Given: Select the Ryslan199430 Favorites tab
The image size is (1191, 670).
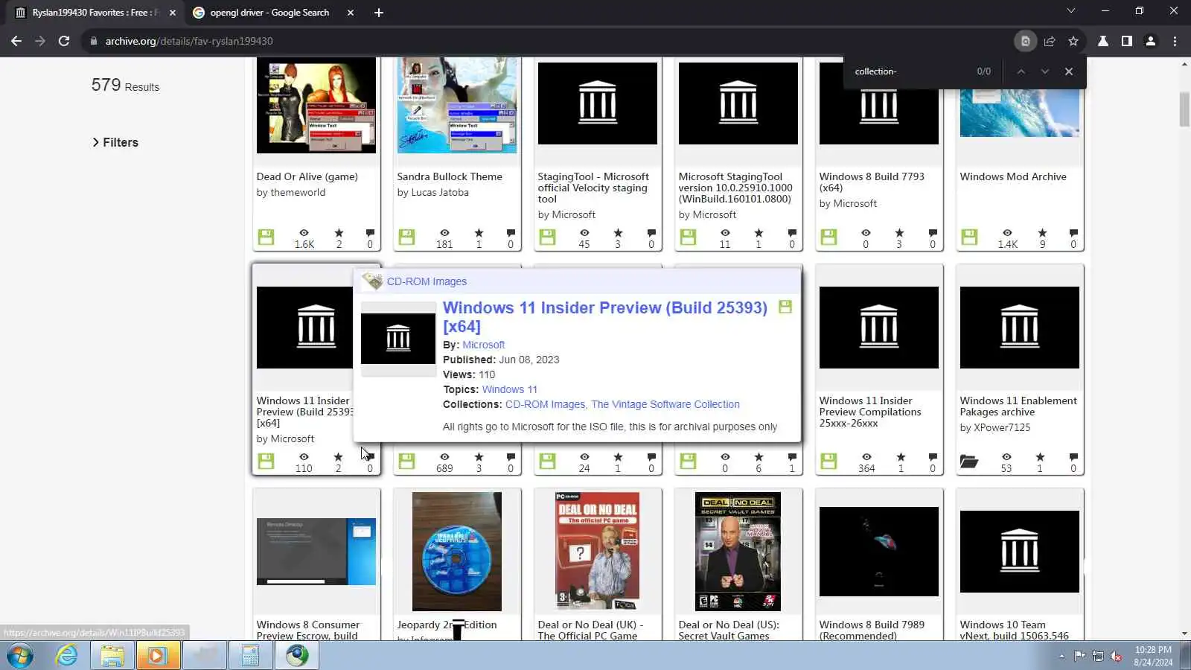Looking at the screenshot, I should (x=96, y=13).
